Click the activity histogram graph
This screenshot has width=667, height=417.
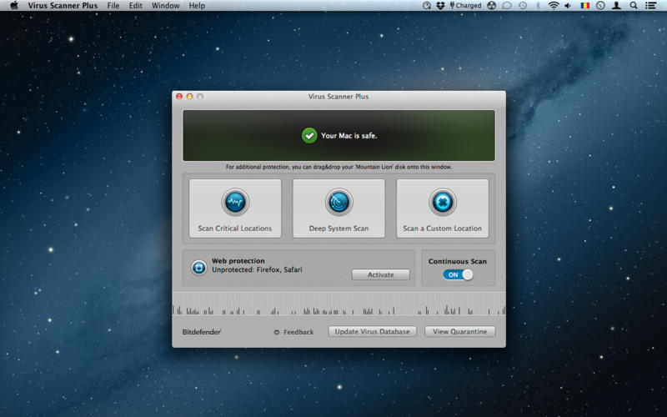tap(339, 304)
